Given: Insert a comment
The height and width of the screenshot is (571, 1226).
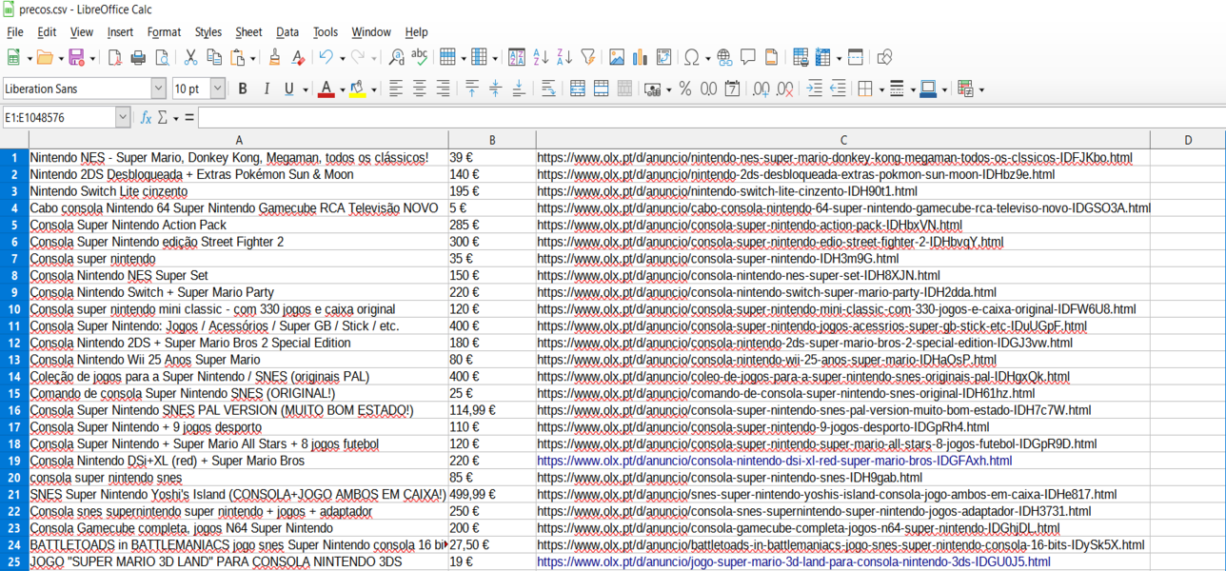Looking at the screenshot, I should (748, 58).
